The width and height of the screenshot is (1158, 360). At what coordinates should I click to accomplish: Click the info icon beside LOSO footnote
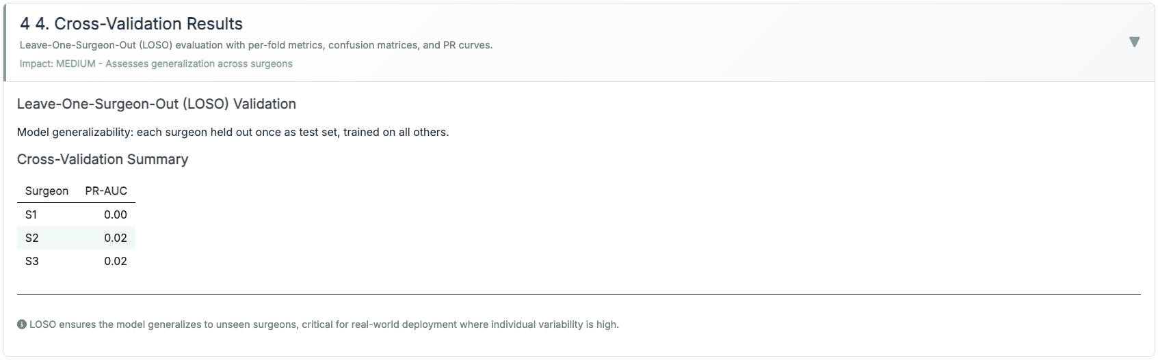(22, 324)
